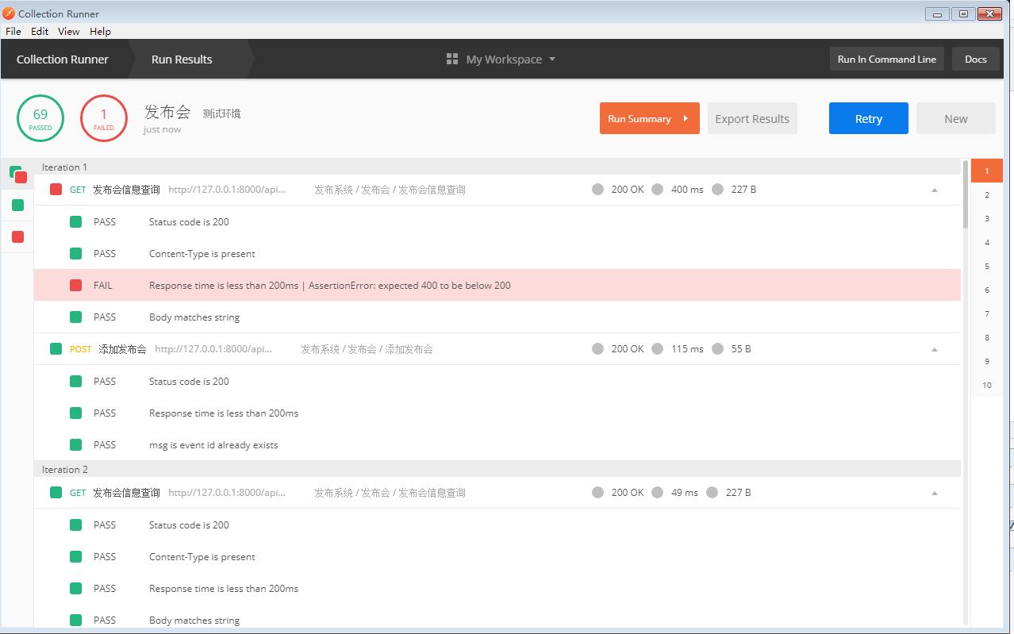
Task: Click the workspace grid icon beside My Workspace
Action: tap(451, 59)
